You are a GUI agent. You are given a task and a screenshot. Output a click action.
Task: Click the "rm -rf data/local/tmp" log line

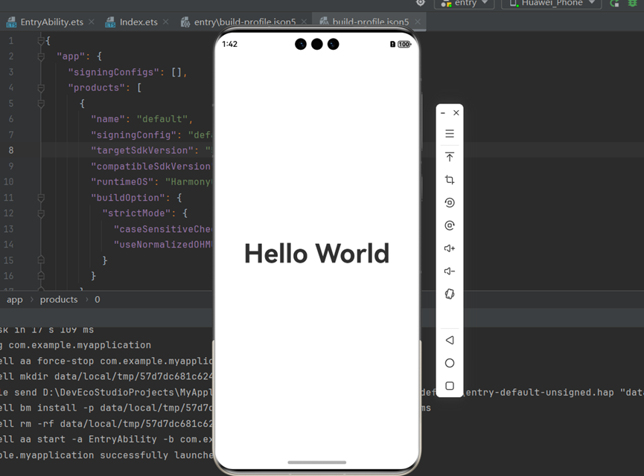[106, 423]
